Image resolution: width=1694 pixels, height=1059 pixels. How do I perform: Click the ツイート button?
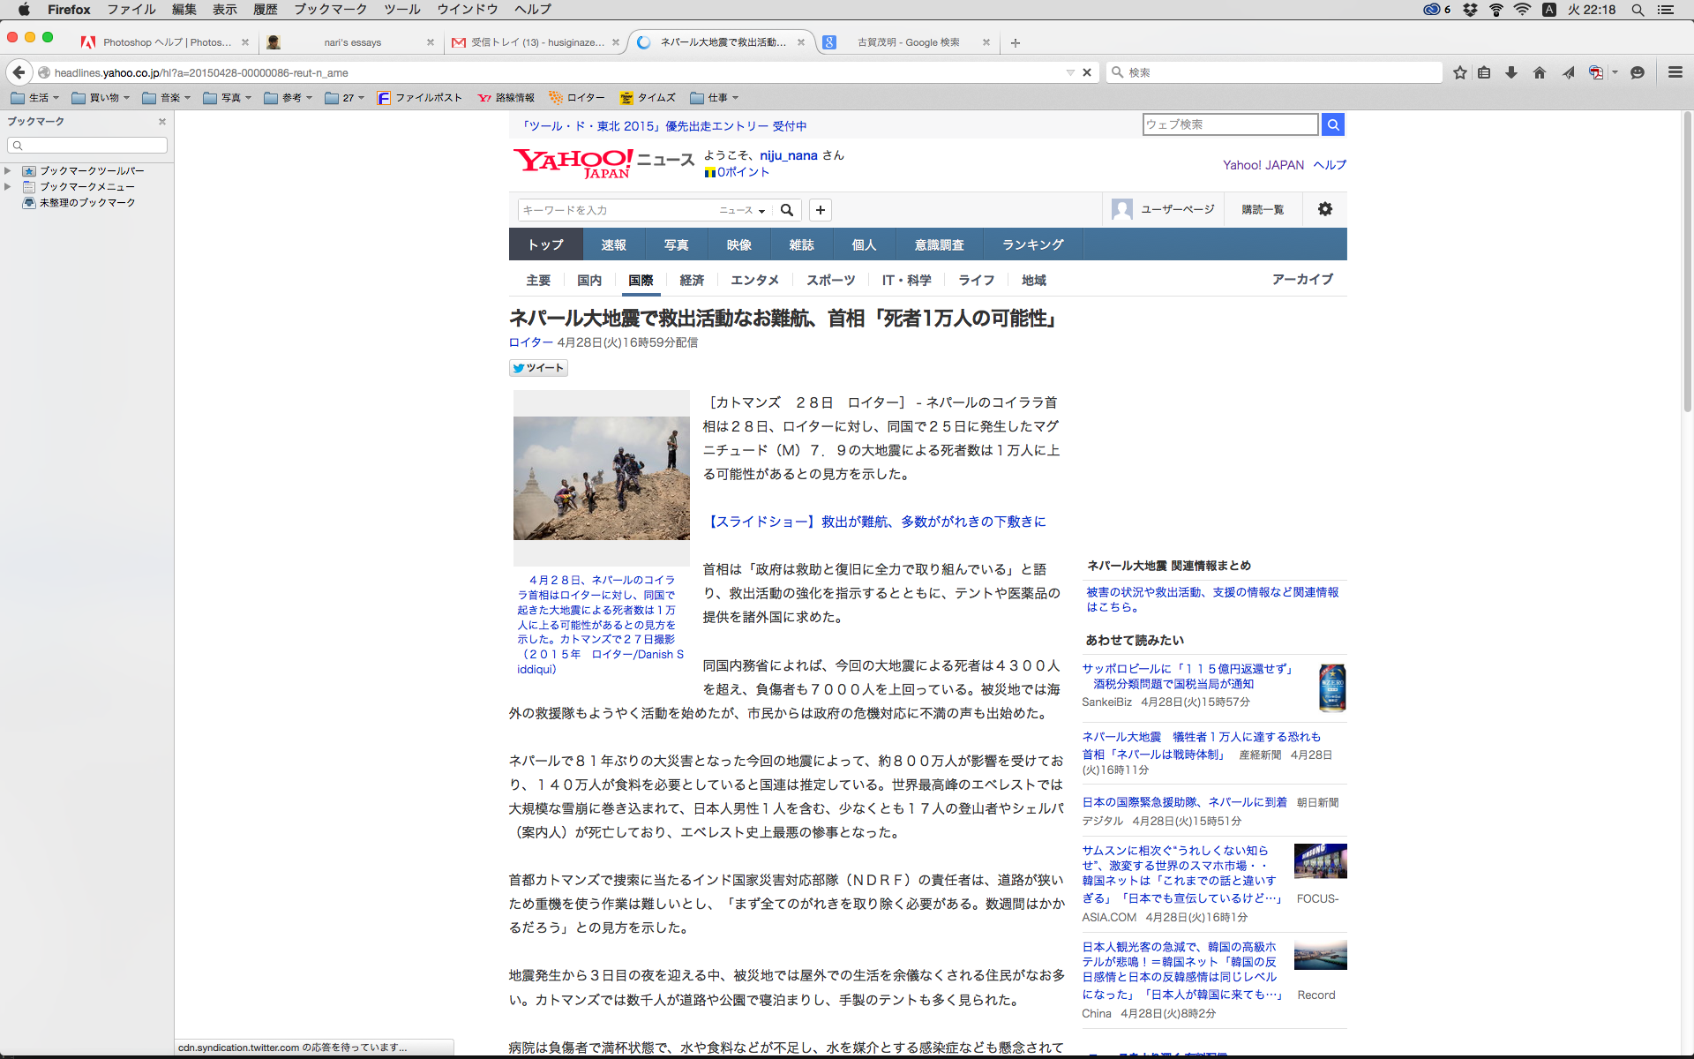coord(538,368)
